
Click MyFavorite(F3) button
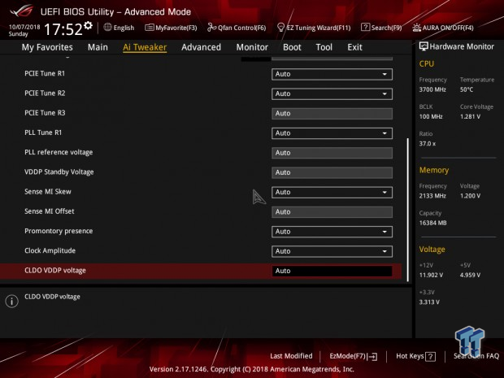pyautogui.click(x=171, y=28)
